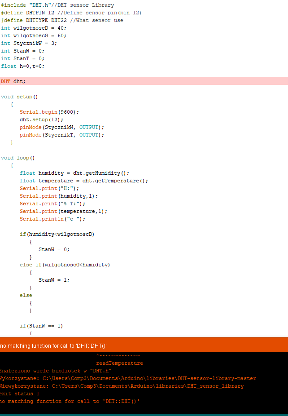Click the '#define DHTTYPE DHT22' line
288x416 pixels.
coord(62,20)
